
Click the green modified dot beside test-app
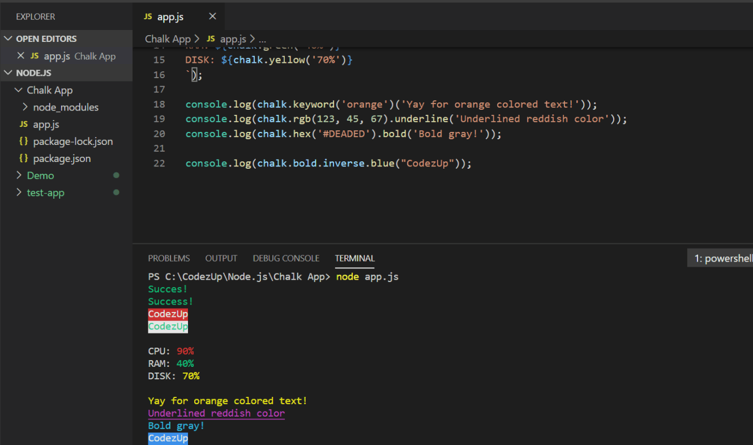[x=116, y=192]
